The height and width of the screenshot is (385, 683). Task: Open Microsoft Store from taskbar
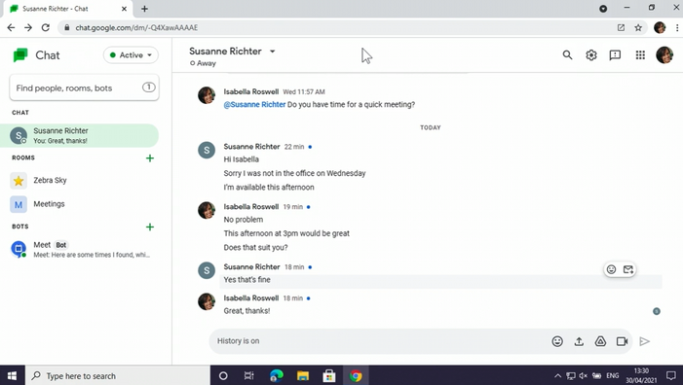pyautogui.click(x=329, y=376)
